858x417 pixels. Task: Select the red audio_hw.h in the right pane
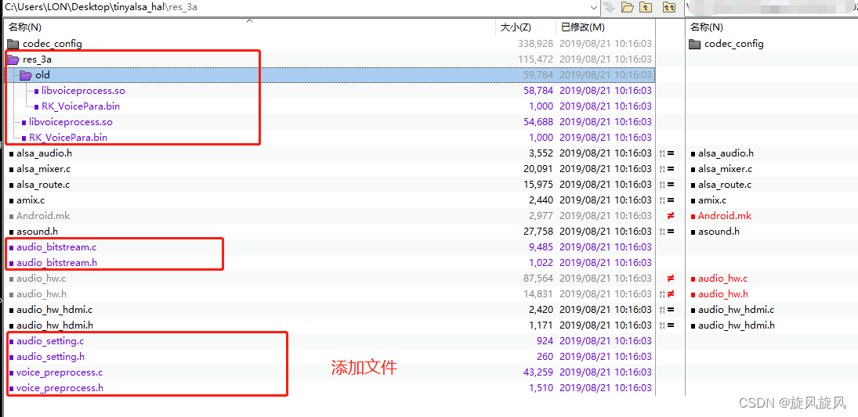coord(723,294)
